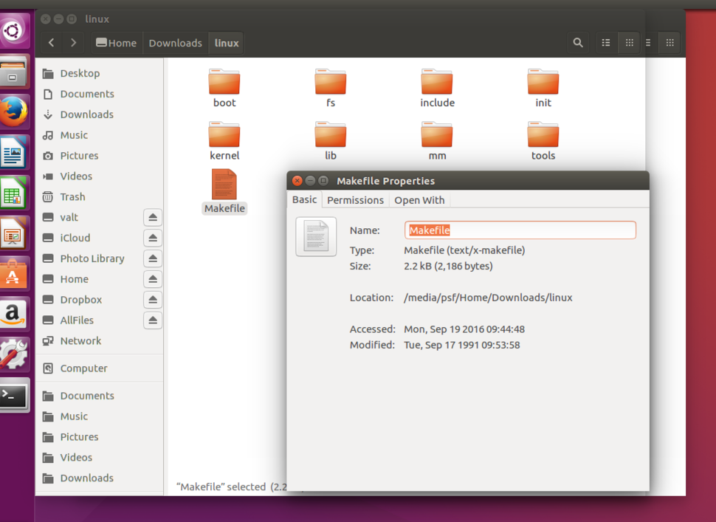Browse Network in the sidebar
The height and width of the screenshot is (522, 716).
point(99,340)
